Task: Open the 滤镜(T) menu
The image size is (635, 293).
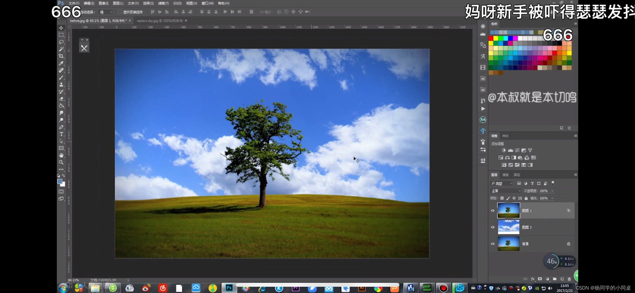Action: tap(163, 3)
